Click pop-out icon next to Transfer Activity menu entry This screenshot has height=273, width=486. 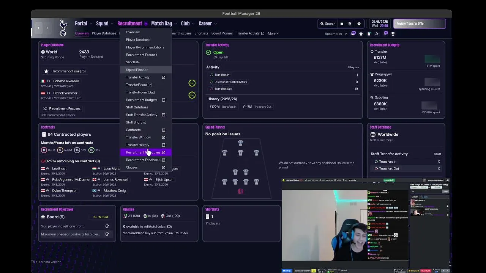click(x=164, y=77)
